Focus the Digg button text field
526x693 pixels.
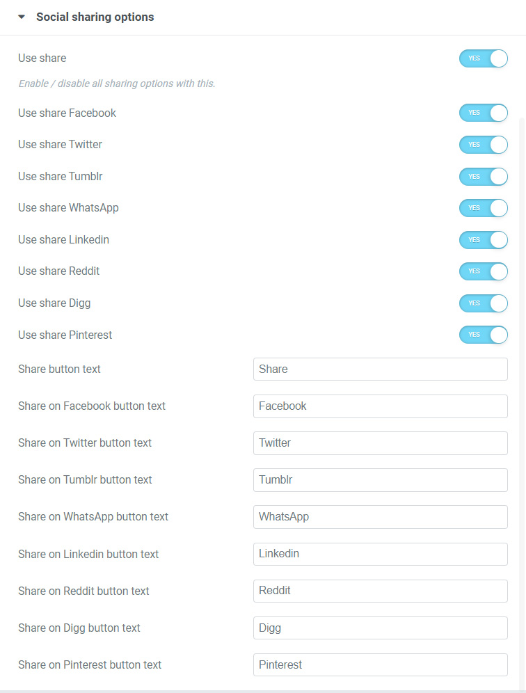click(380, 628)
